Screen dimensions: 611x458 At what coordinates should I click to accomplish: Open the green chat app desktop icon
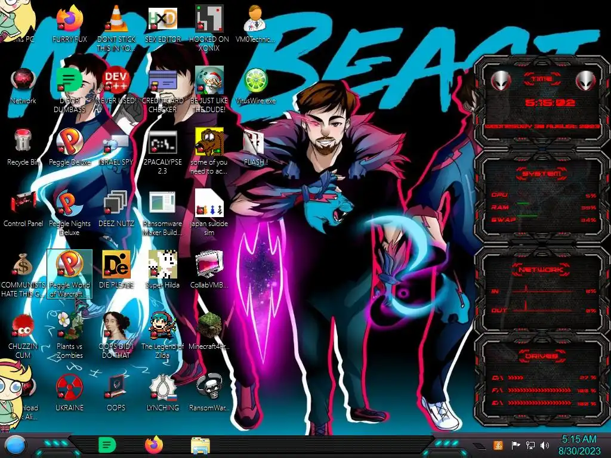(x=69, y=81)
